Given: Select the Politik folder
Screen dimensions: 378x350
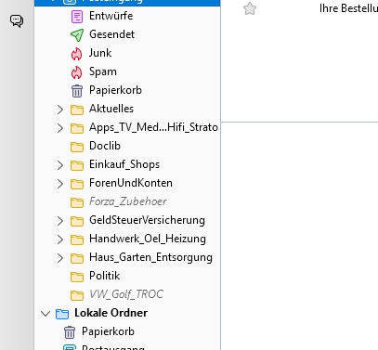Looking at the screenshot, I should coord(127,276).
